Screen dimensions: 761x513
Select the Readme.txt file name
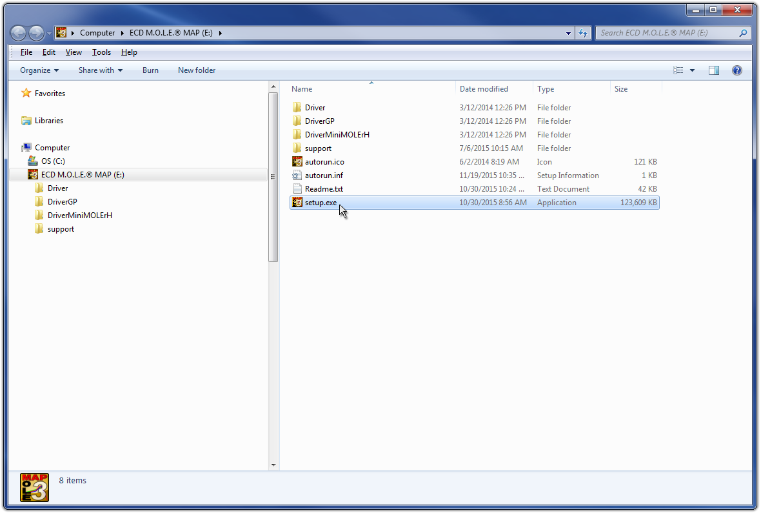coord(324,189)
